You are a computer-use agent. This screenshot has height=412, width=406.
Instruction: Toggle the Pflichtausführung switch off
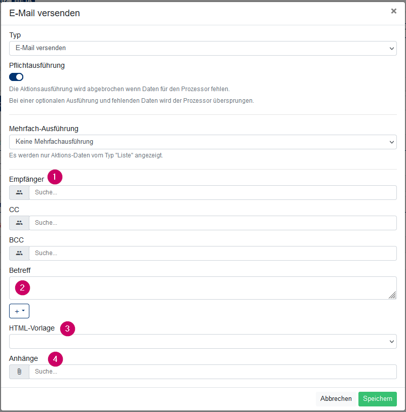(16, 77)
